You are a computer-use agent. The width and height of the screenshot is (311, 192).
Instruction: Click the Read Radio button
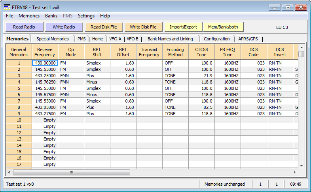pyautogui.click(x=24, y=27)
